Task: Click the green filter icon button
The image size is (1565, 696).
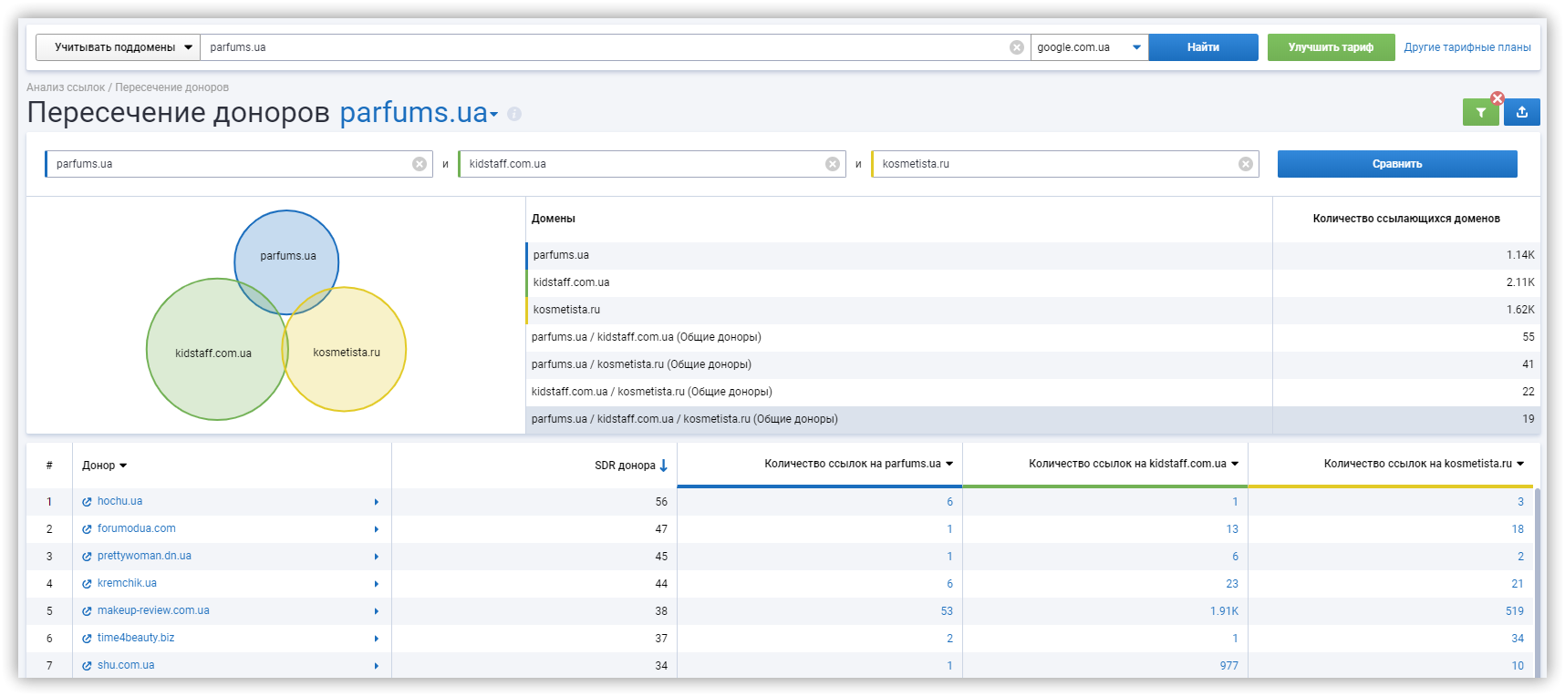Action: pyautogui.click(x=1480, y=113)
